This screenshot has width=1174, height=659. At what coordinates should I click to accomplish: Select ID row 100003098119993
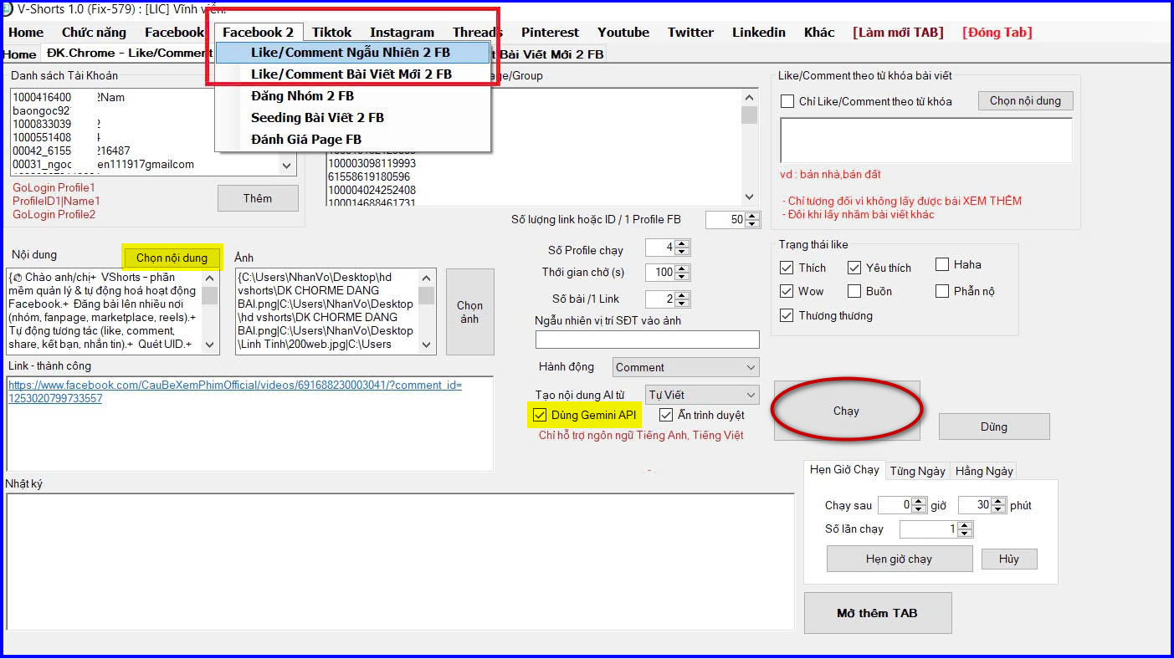point(372,163)
